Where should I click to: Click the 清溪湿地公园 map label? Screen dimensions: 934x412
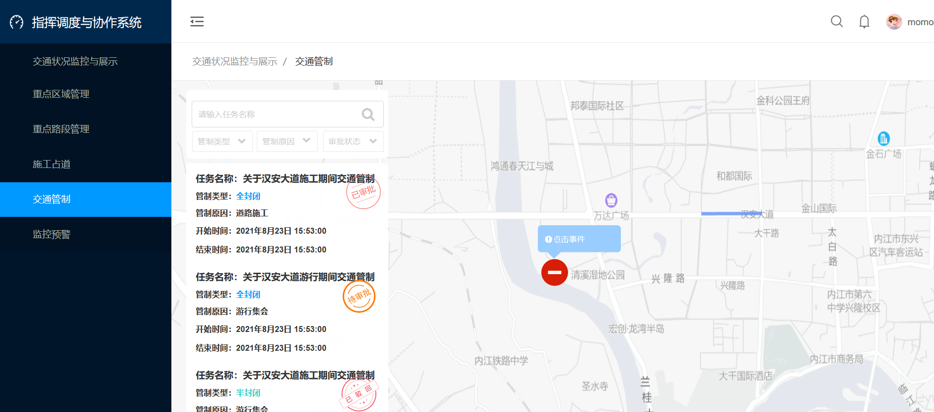point(598,275)
